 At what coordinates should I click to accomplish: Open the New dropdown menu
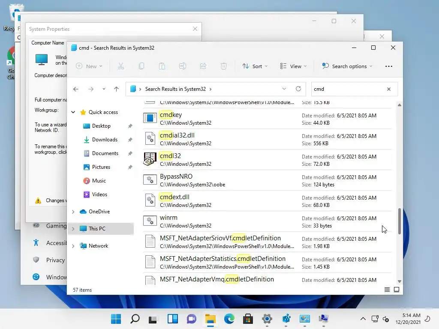tap(89, 66)
